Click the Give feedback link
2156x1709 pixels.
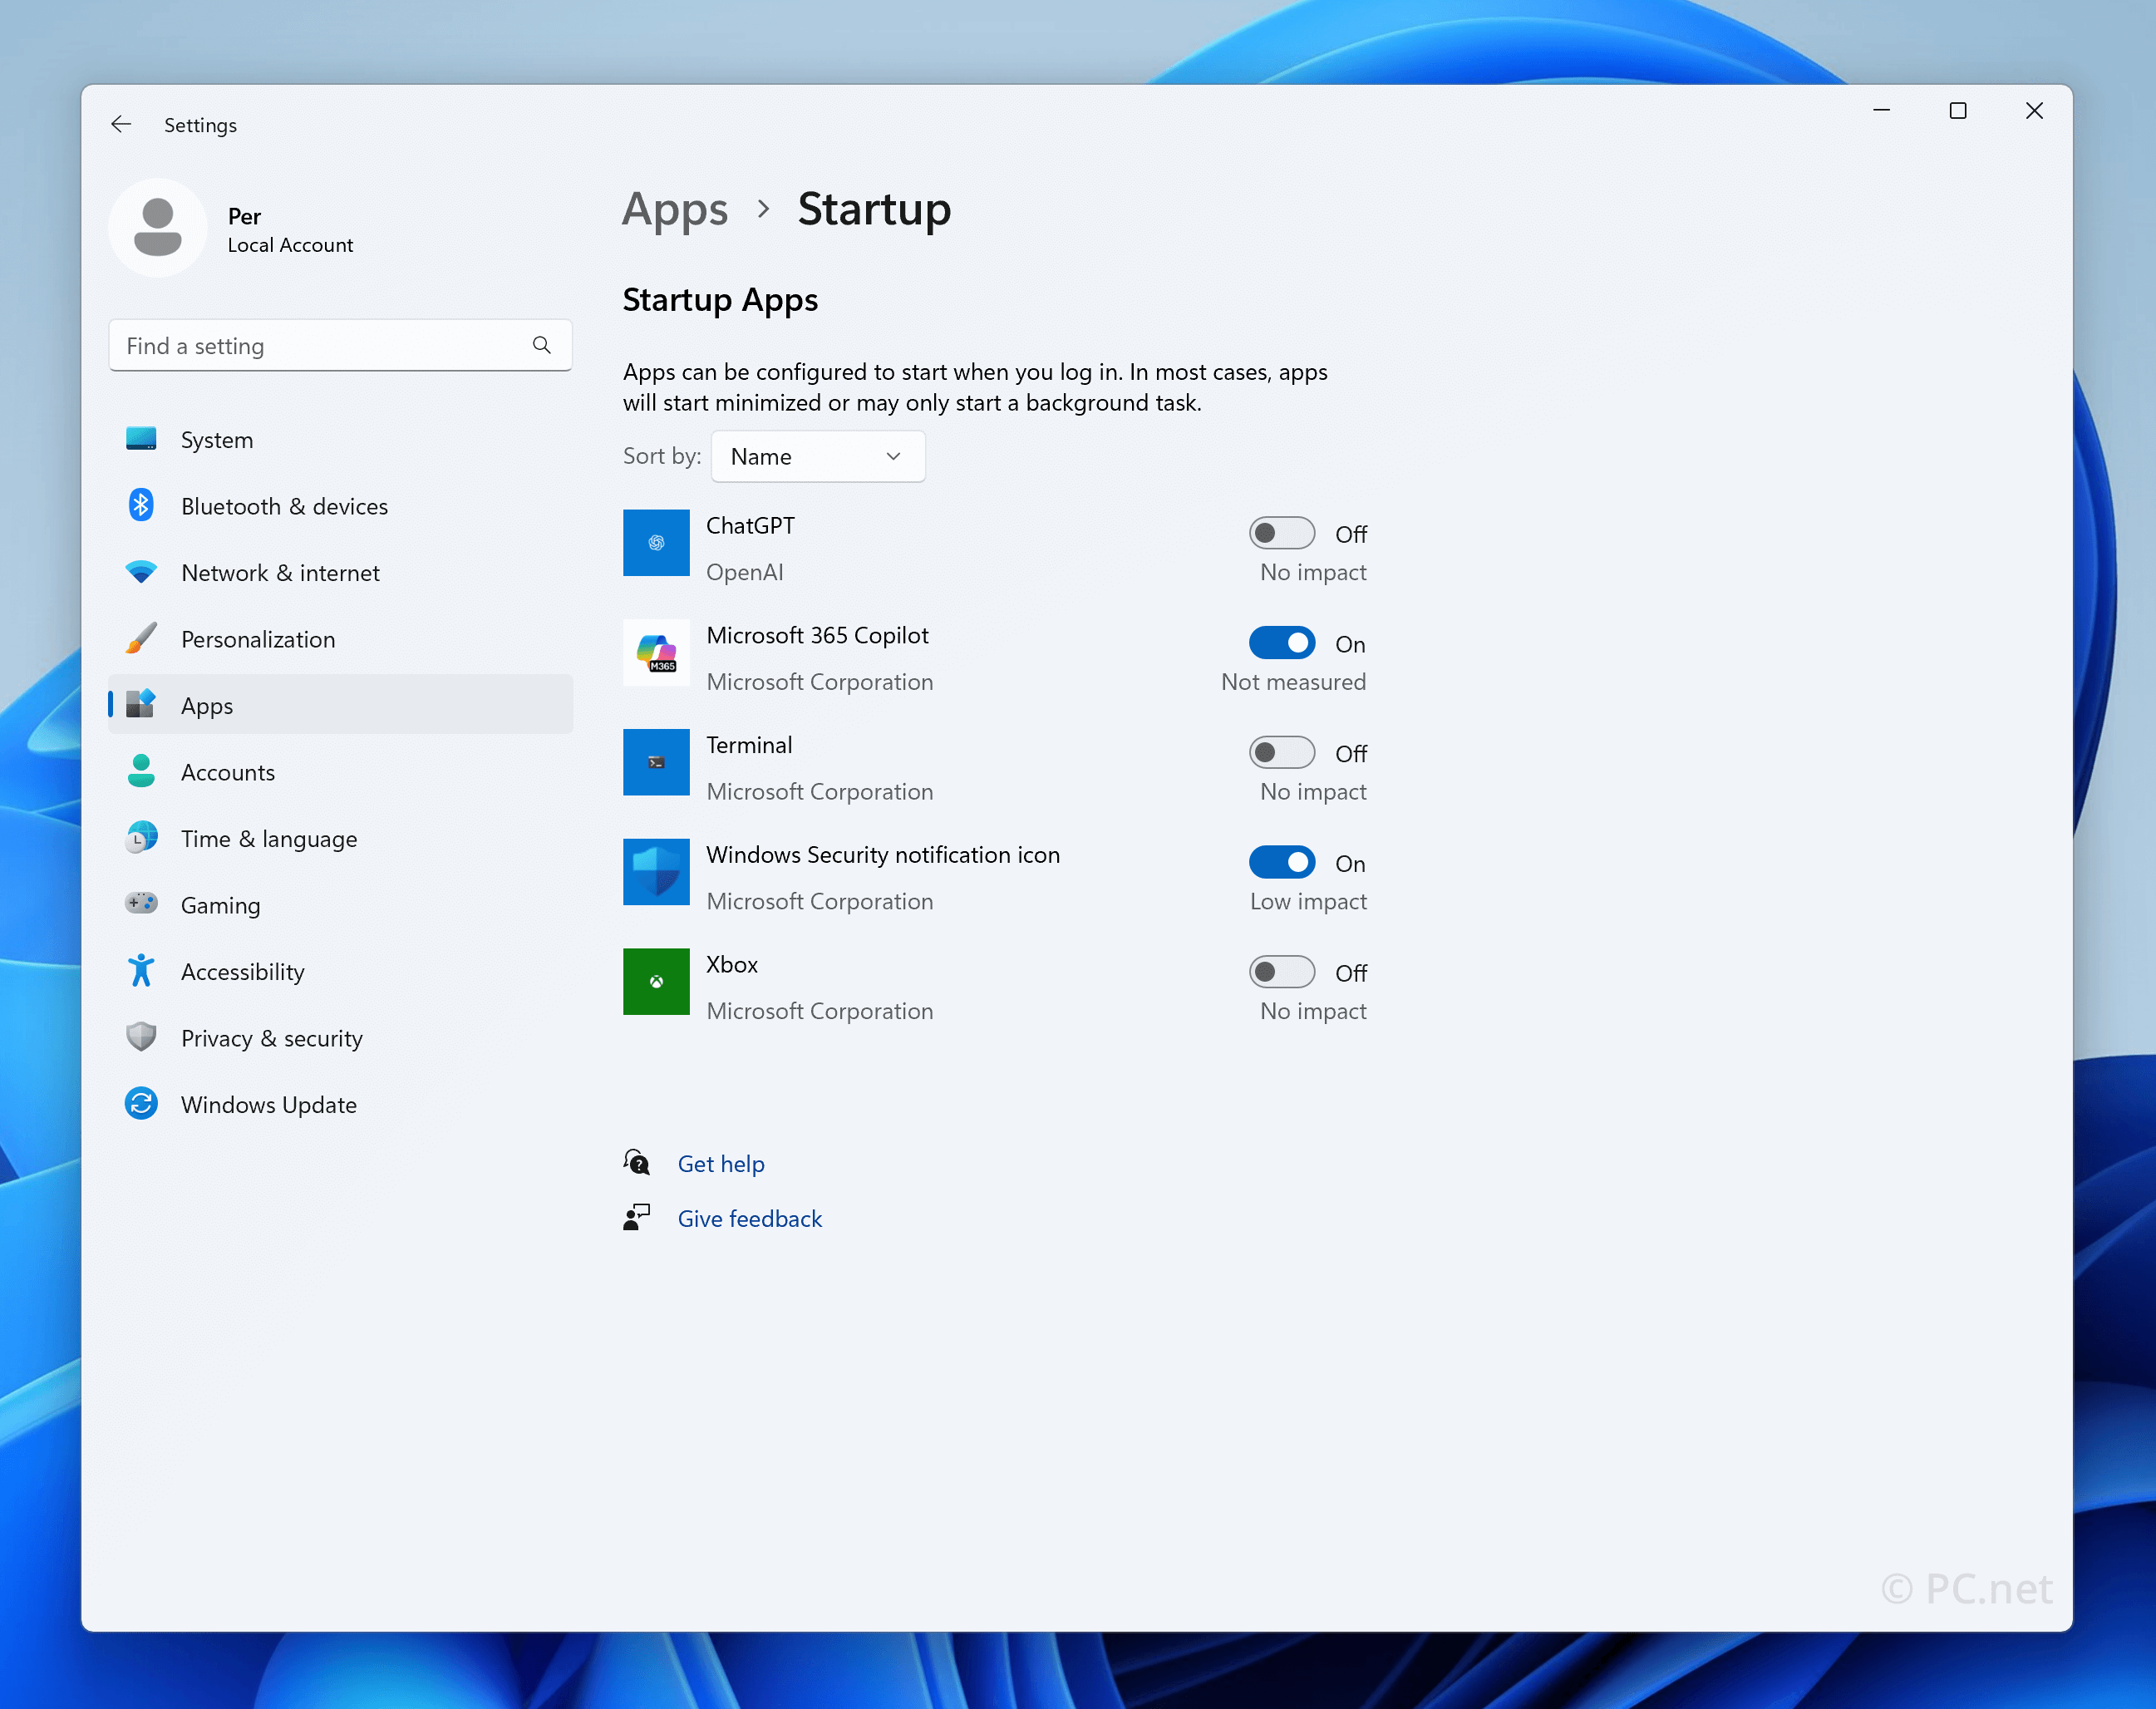tap(749, 1218)
